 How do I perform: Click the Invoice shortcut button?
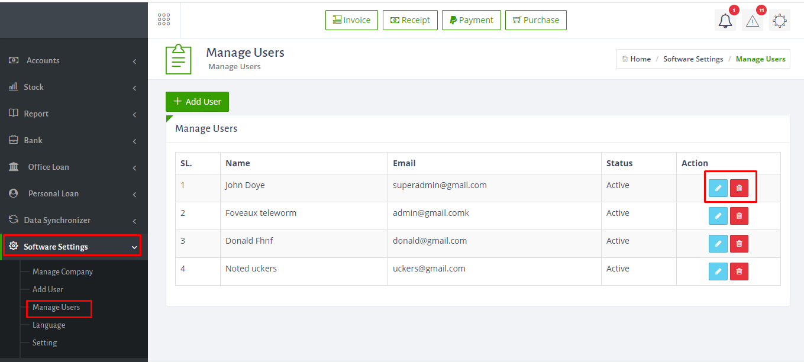point(351,20)
